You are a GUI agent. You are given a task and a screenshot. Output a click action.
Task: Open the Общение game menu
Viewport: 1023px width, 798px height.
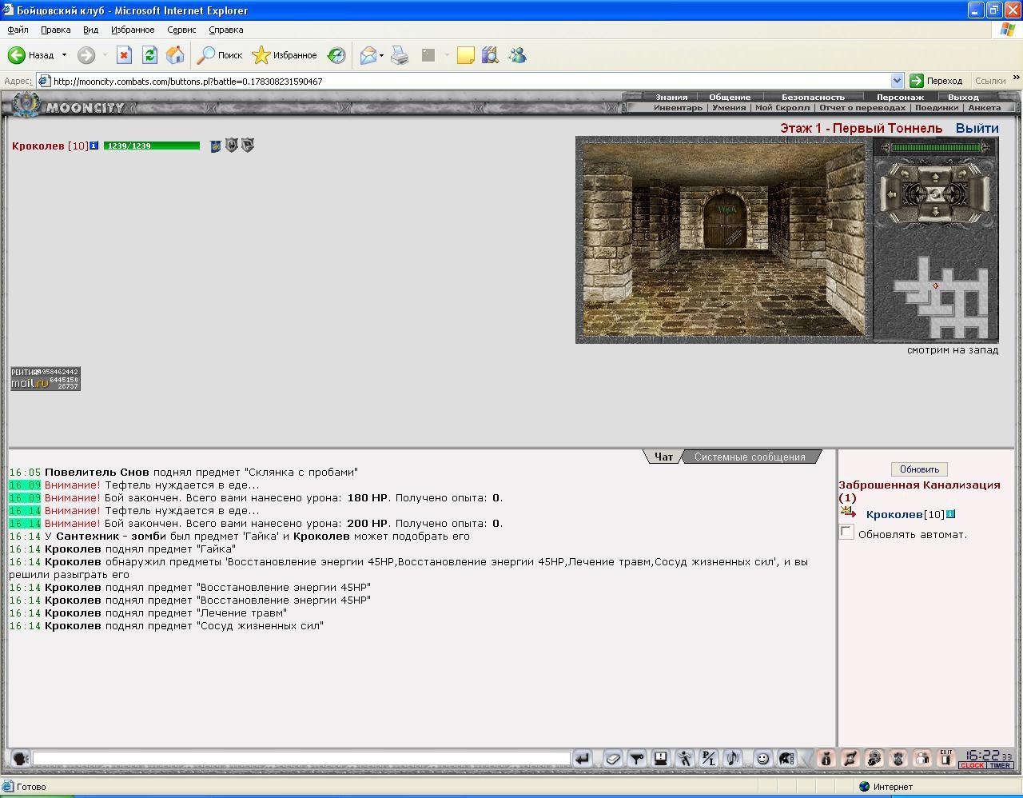click(730, 97)
